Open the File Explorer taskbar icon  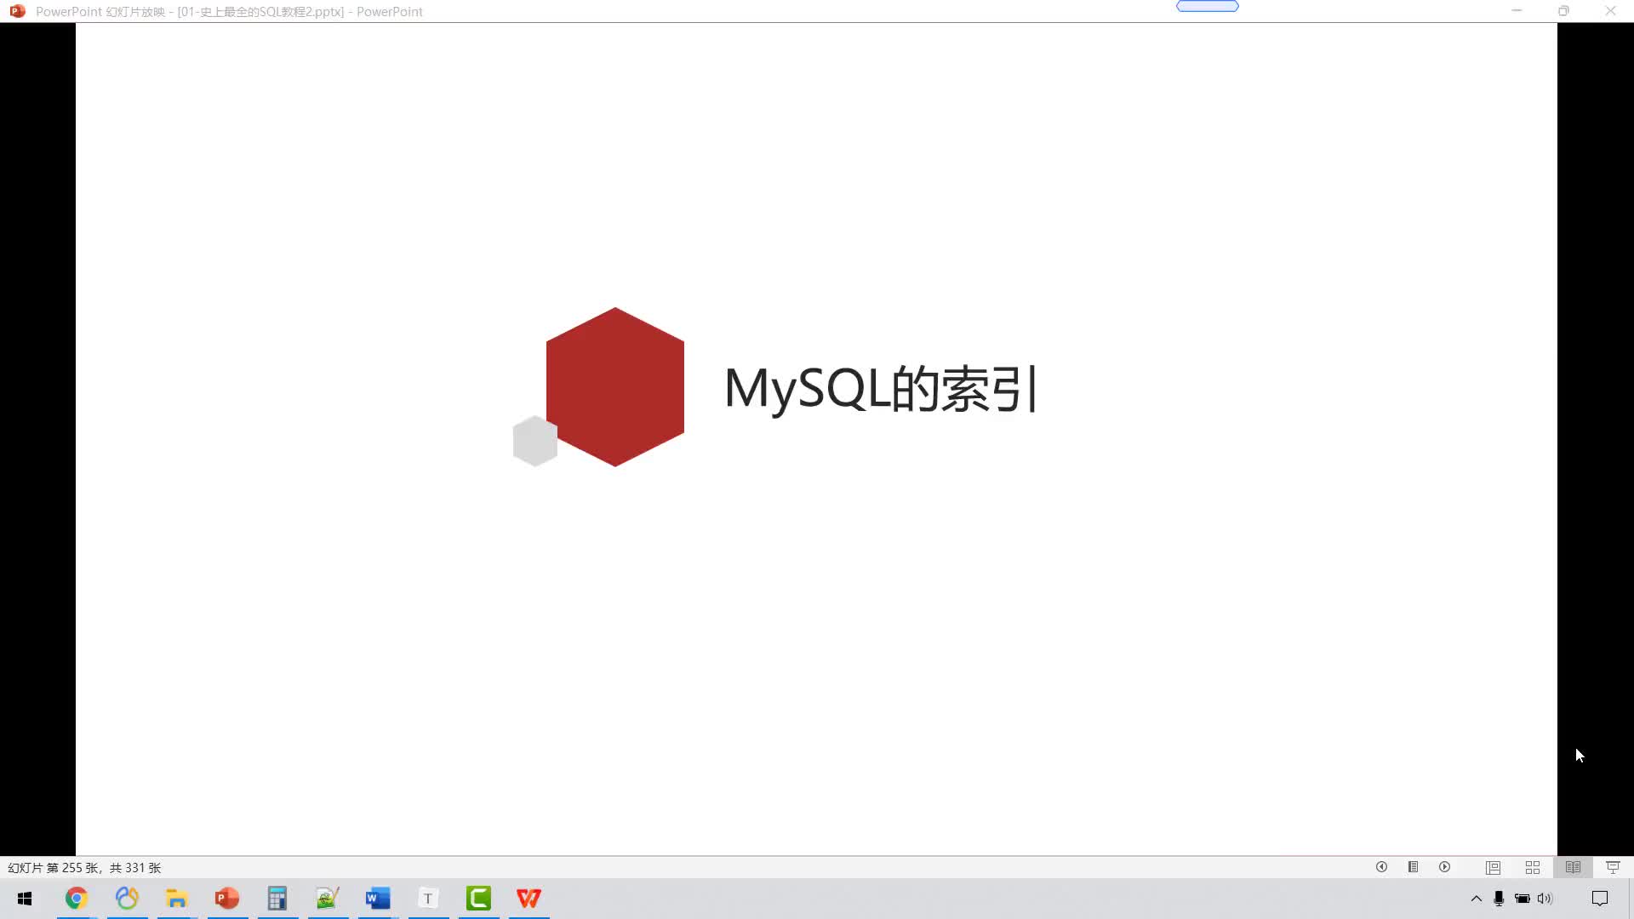click(176, 898)
